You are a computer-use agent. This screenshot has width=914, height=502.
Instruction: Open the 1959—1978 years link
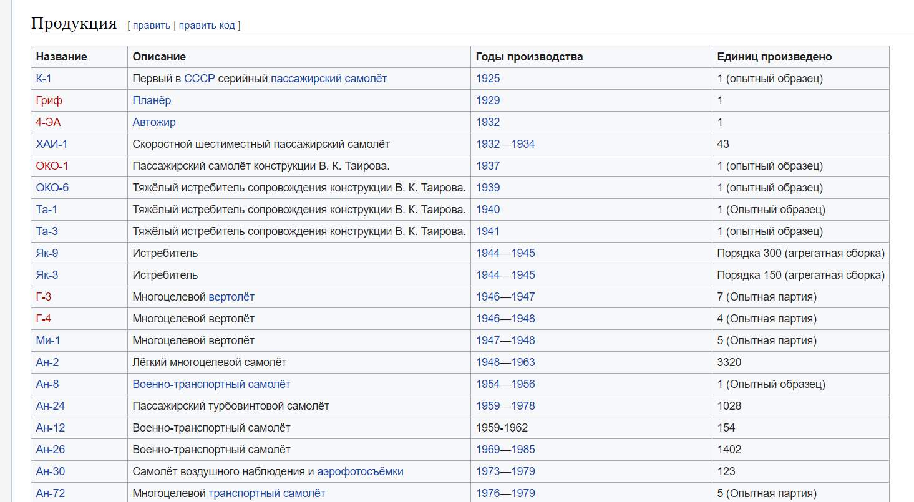coord(505,406)
